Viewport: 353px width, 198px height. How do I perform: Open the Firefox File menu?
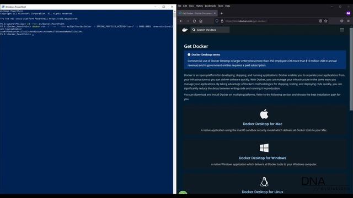pyautogui.click(x=179, y=6)
